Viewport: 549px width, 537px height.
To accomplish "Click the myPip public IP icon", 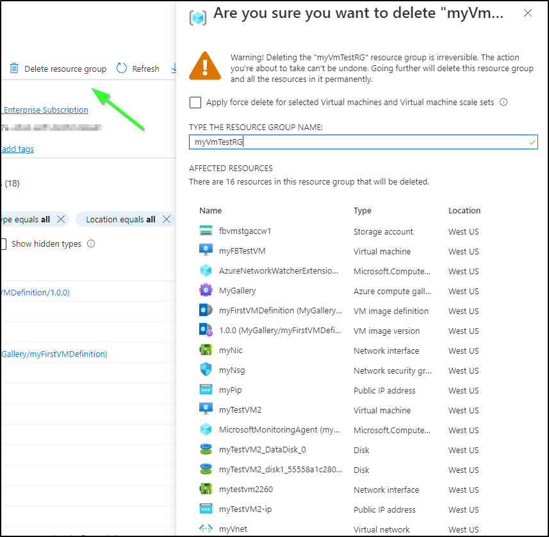I will pyautogui.click(x=206, y=390).
